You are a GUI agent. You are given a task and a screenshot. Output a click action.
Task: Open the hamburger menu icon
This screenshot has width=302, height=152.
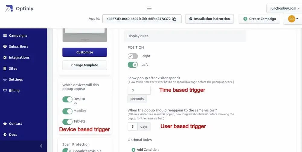tap(149, 8)
